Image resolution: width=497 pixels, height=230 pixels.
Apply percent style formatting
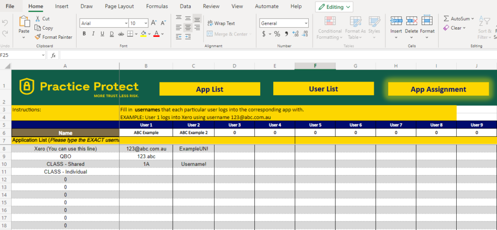pos(277,34)
